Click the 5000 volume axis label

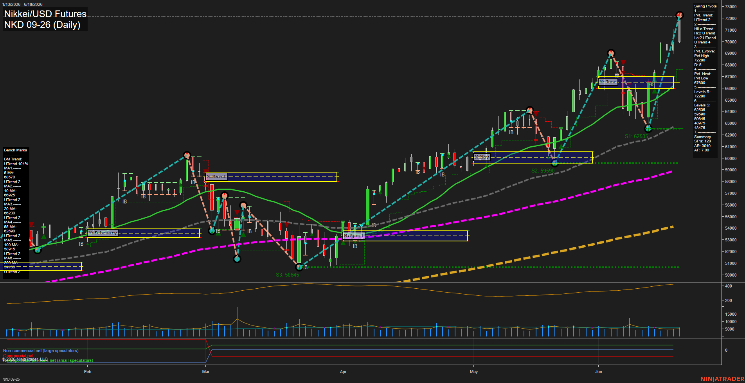730,329
